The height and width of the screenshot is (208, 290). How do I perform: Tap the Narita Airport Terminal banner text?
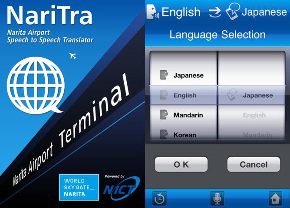[71, 129]
